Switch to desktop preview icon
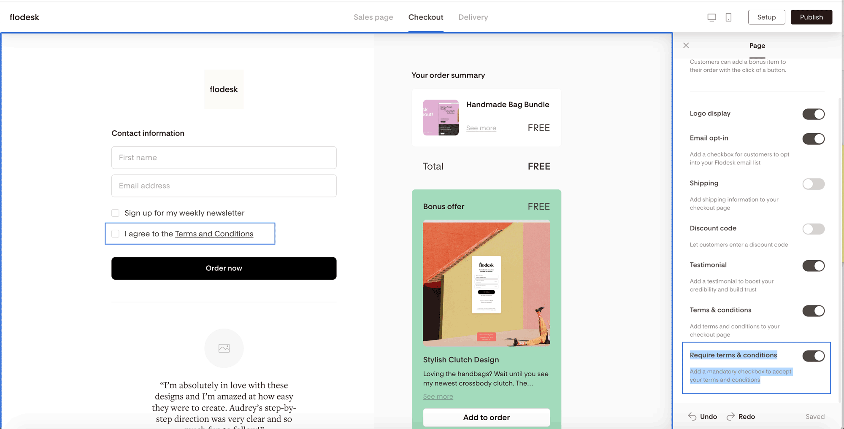Image resolution: width=844 pixels, height=429 pixels. 711,17
